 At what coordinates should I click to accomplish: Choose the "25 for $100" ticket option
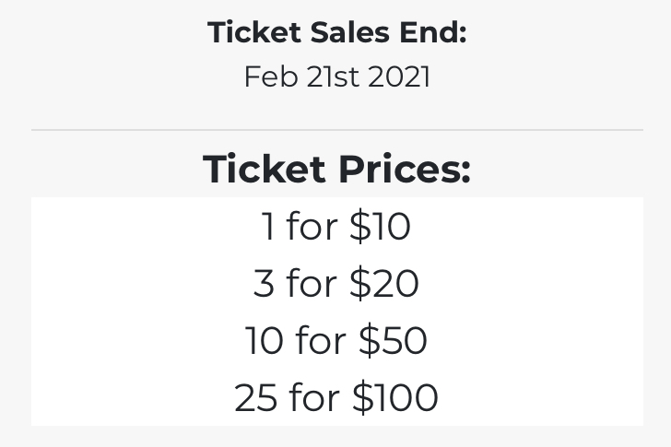pos(335,397)
